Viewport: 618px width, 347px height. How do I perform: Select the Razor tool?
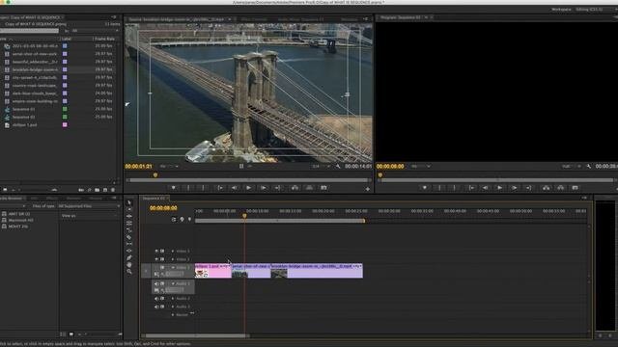pyautogui.click(x=129, y=237)
